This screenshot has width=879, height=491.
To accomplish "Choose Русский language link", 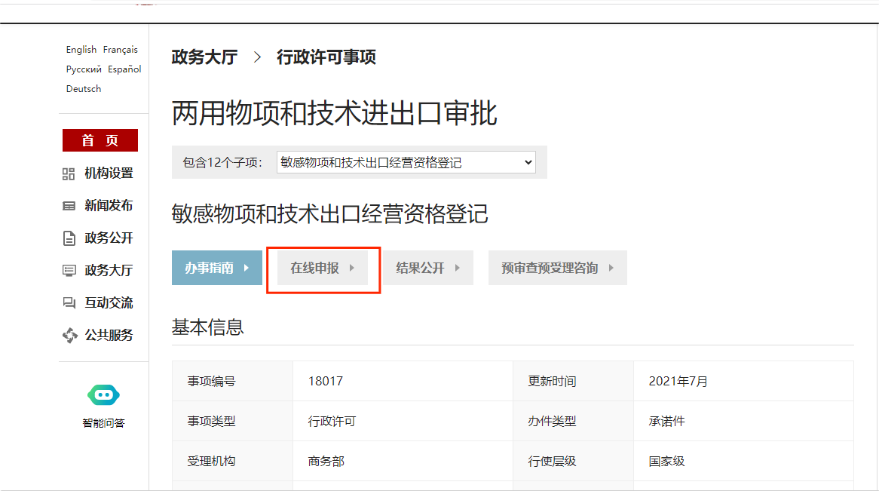I will 84,69.
